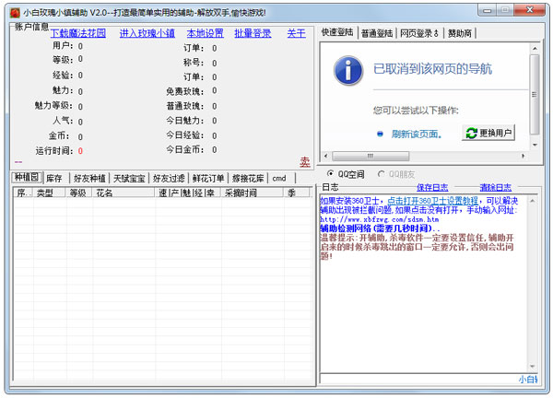
Task: Click the green refresh icon on 更换用户 button
Action: [x=470, y=133]
